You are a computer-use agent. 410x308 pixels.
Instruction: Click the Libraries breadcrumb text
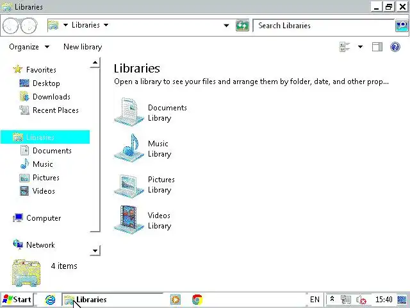(x=86, y=25)
